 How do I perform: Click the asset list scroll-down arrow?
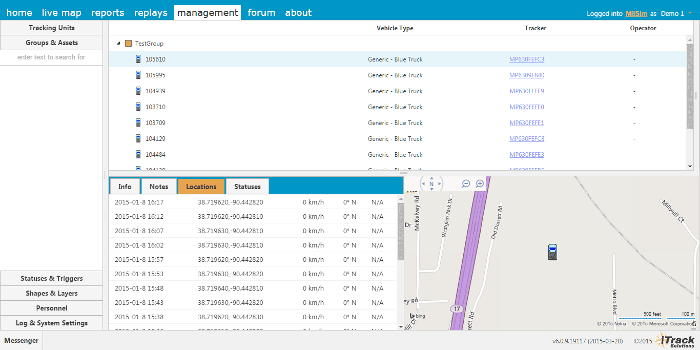click(x=690, y=166)
